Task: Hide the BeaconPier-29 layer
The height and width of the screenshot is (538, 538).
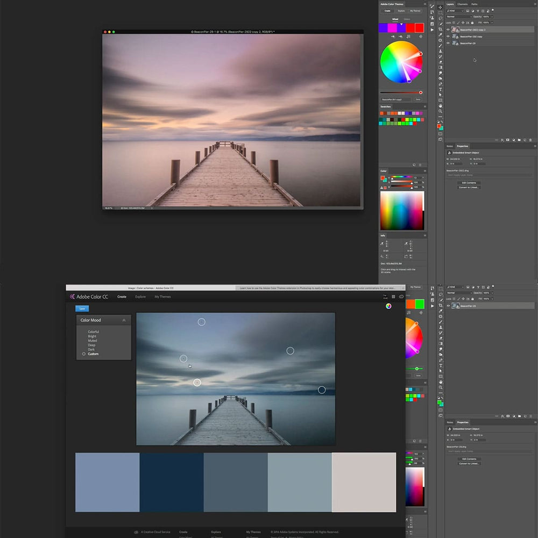Action: point(448,43)
